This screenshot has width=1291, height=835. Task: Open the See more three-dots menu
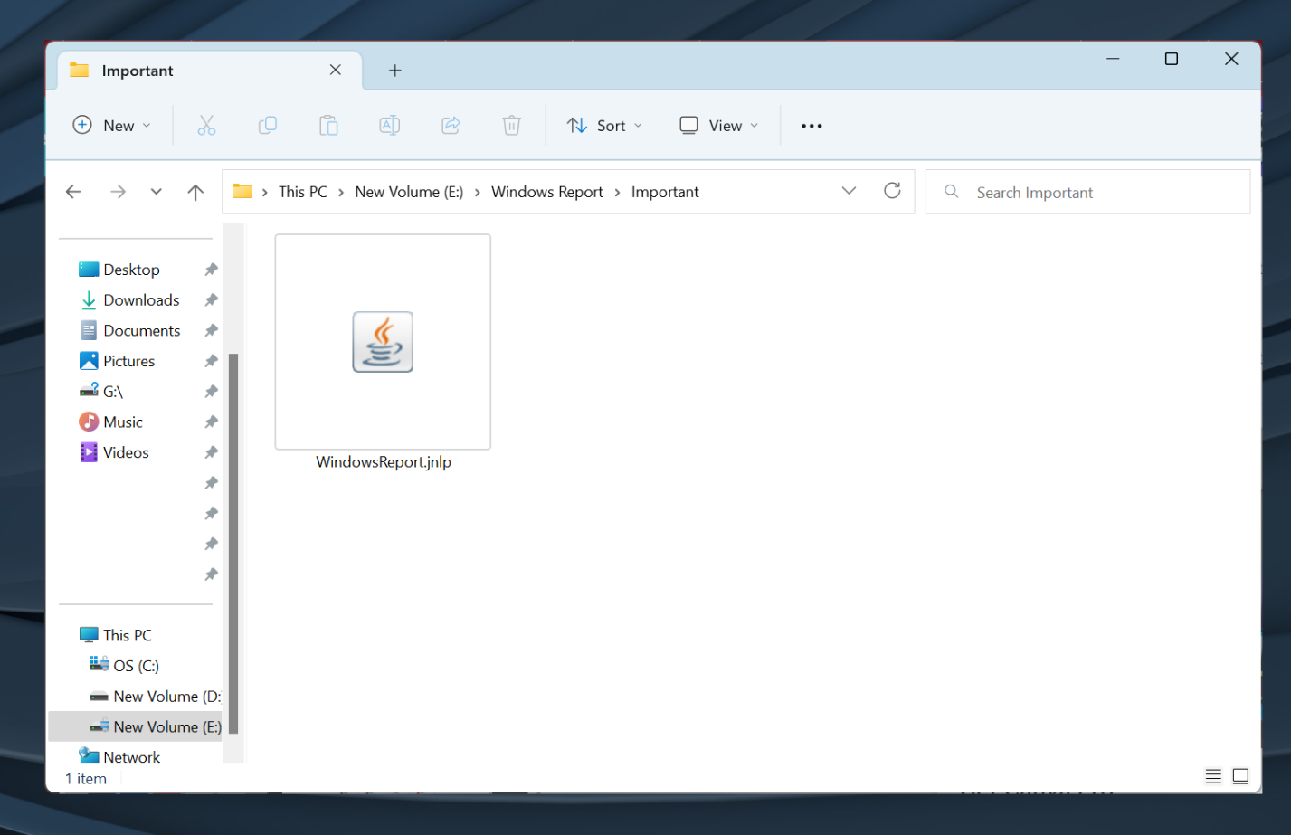pos(812,126)
